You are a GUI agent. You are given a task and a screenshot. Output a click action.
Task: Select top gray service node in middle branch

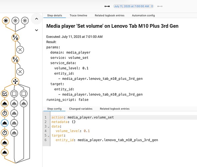click(14, 104)
